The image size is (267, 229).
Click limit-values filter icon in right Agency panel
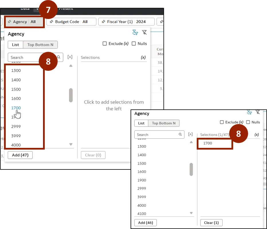[250, 112]
